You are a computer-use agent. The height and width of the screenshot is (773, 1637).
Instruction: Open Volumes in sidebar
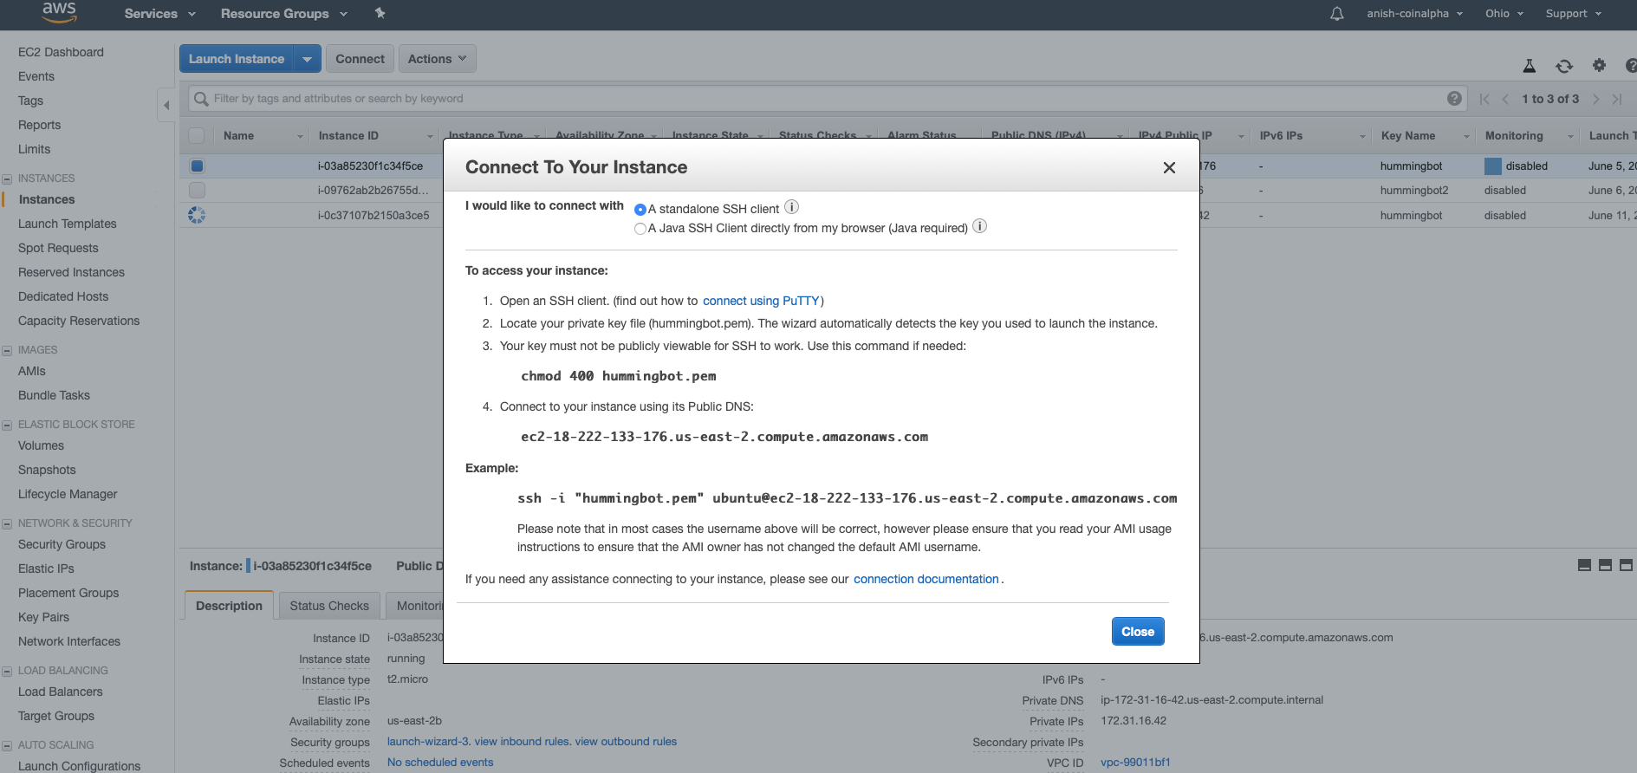[41, 445]
